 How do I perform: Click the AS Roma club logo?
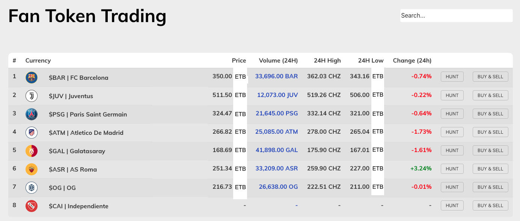[32, 169]
